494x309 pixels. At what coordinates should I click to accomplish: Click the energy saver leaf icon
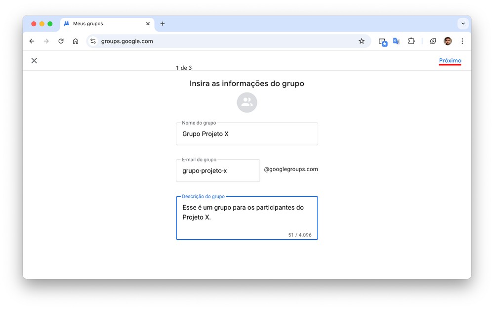tap(433, 42)
